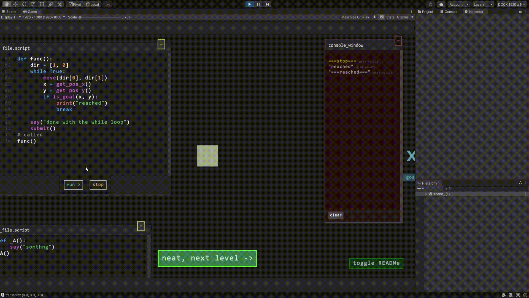
Task: Select the Rotate tool
Action: click(24, 4)
